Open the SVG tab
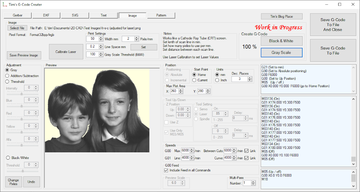This screenshot has height=192, width=360. 75,15
